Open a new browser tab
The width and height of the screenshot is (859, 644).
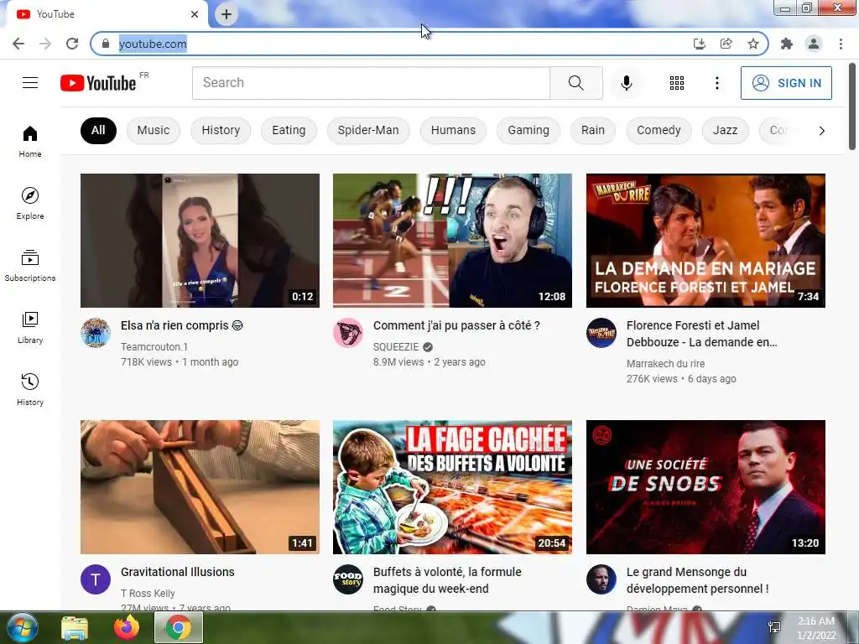point(226,14)
